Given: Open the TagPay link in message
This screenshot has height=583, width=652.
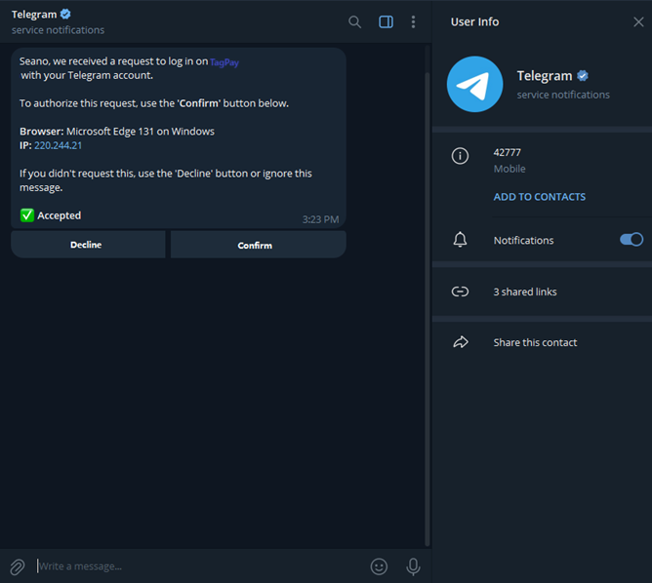Looking at the screenshot, I should (224, 61).
